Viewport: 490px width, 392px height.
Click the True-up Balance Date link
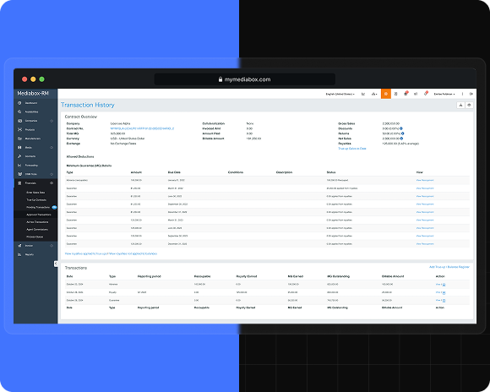point(352,149)
